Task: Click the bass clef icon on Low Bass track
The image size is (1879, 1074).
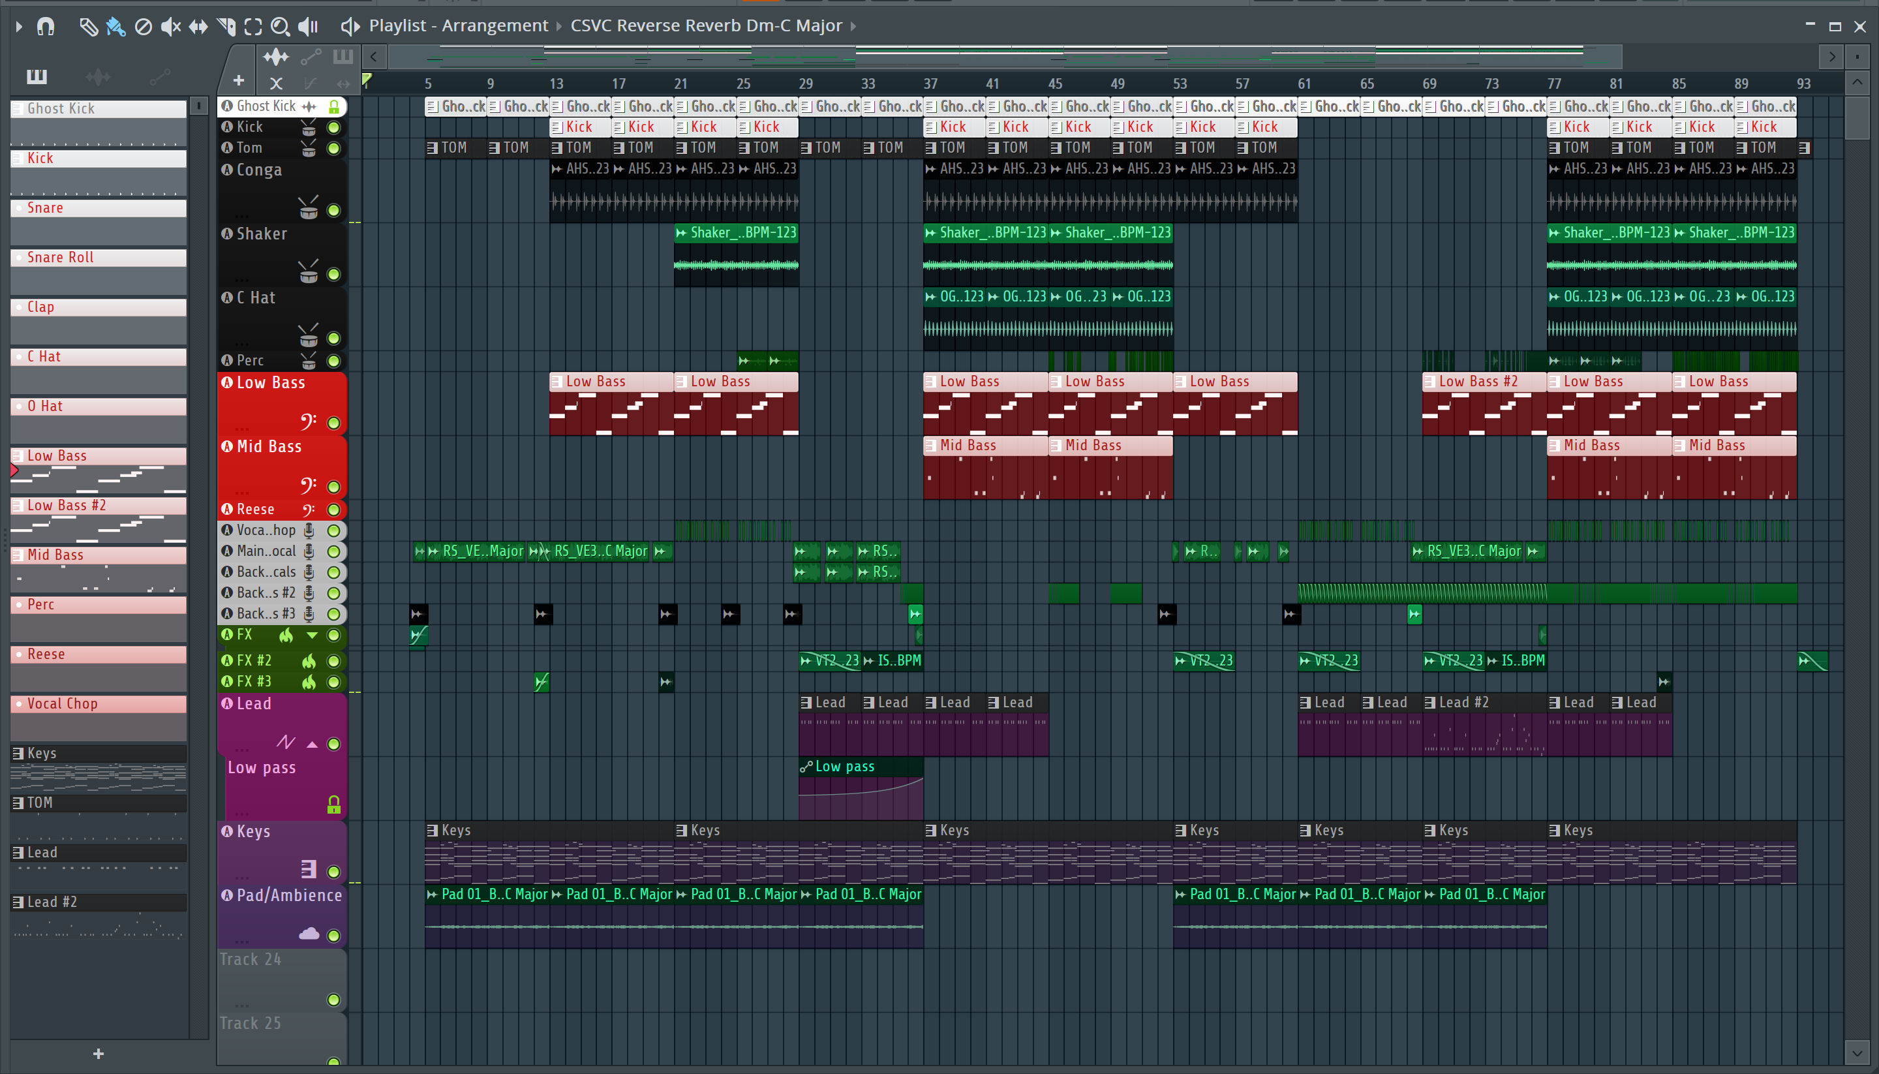Action: [307, 422]
